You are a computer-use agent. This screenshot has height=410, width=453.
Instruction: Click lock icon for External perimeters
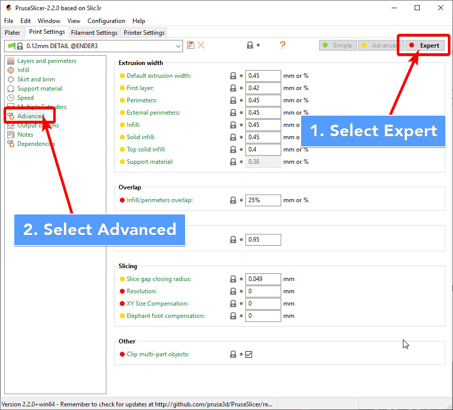pos(233,113)
